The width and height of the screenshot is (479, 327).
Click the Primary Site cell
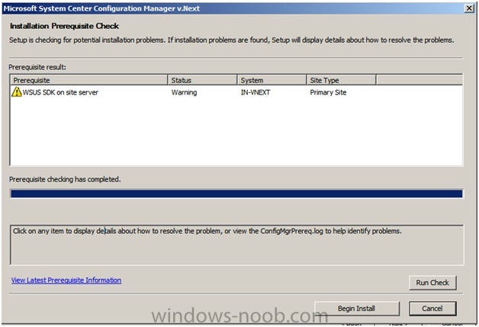pos(328,92)
